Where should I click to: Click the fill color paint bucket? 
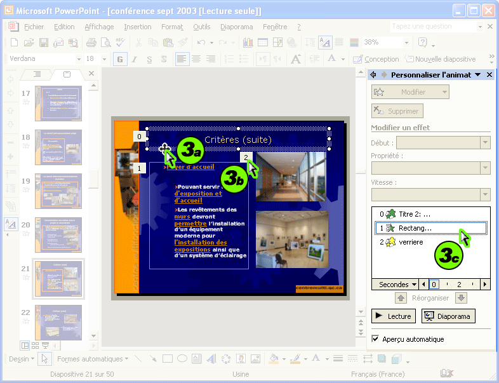pos(274,359)
